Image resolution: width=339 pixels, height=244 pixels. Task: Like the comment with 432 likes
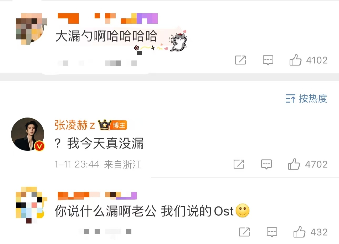pos(299,232)
